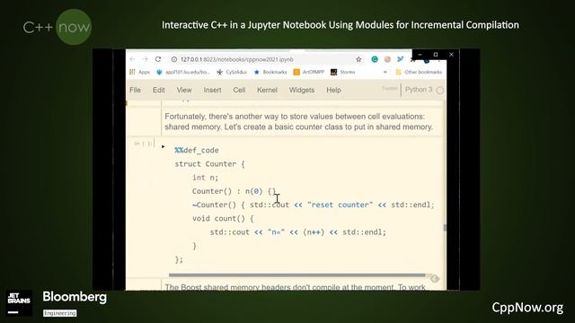
Task: Open the View menu
Action: pos(184,90)
